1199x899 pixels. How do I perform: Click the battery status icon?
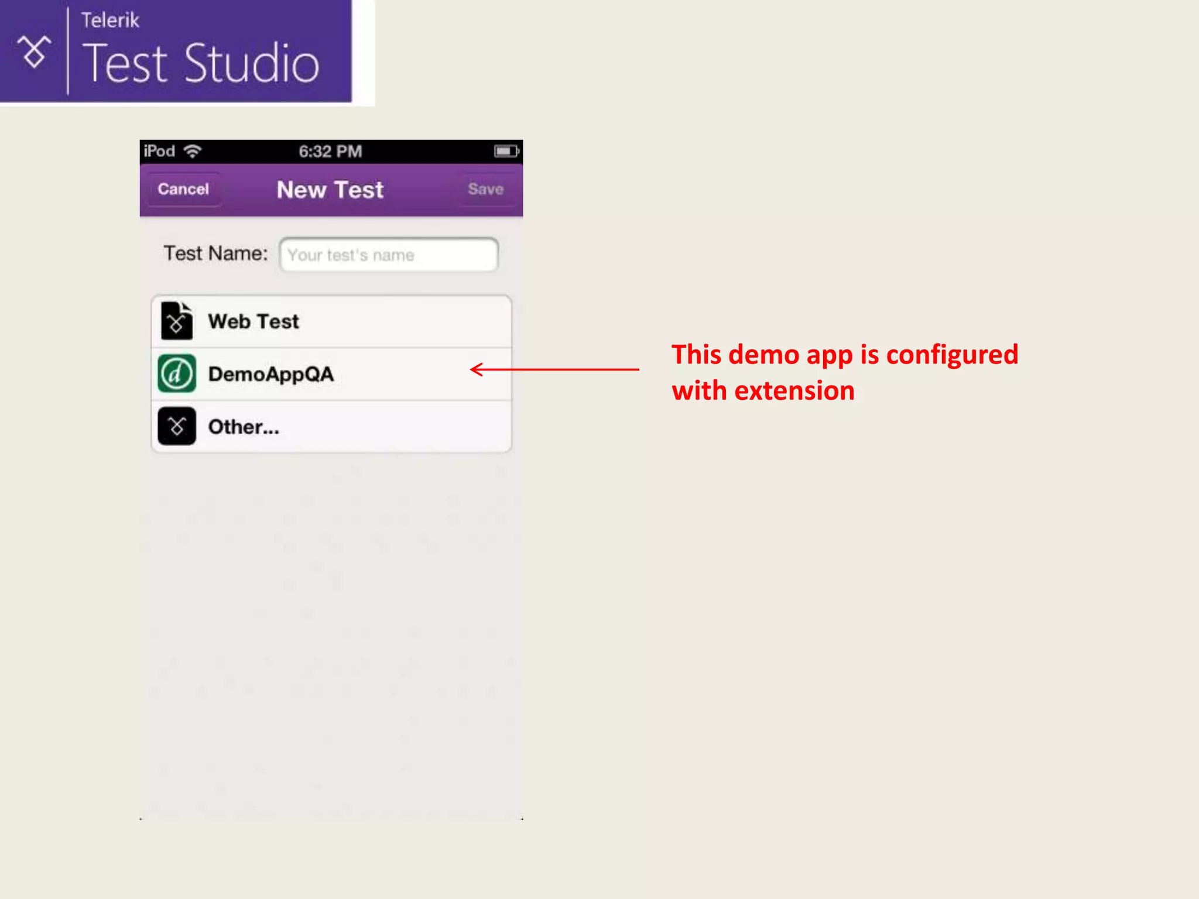506,152
